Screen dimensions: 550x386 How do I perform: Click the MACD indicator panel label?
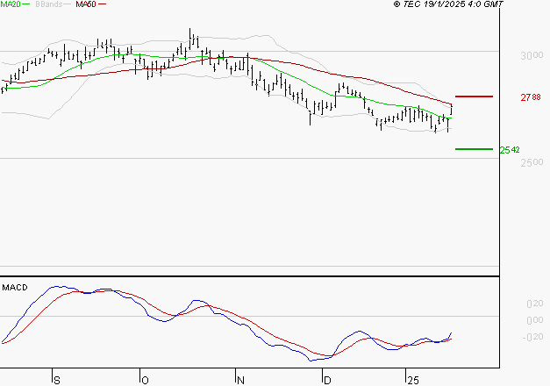(x=14, y=288)
